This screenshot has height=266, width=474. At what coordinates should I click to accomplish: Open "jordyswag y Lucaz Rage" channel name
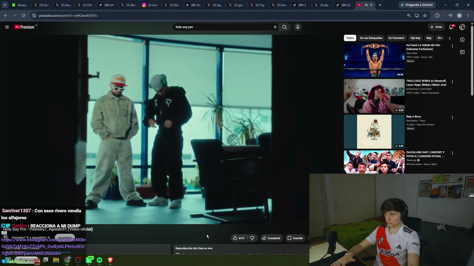point(419,89)
